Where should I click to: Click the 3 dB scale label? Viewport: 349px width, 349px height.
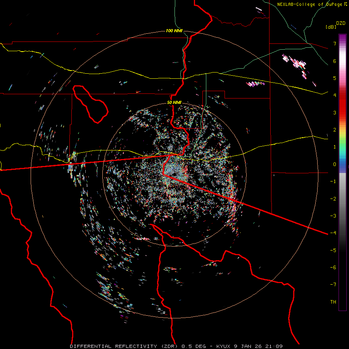[335, 112]
